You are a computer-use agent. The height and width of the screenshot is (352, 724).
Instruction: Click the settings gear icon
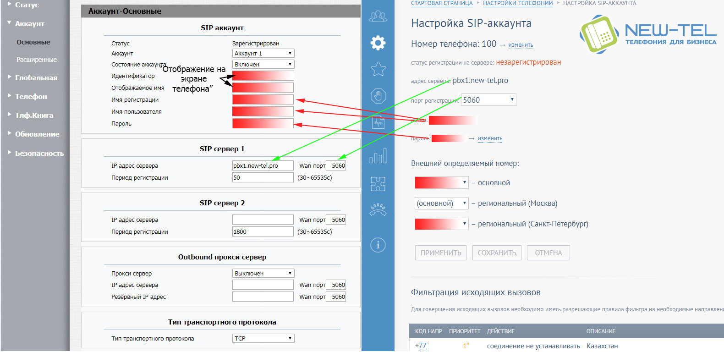378,43
